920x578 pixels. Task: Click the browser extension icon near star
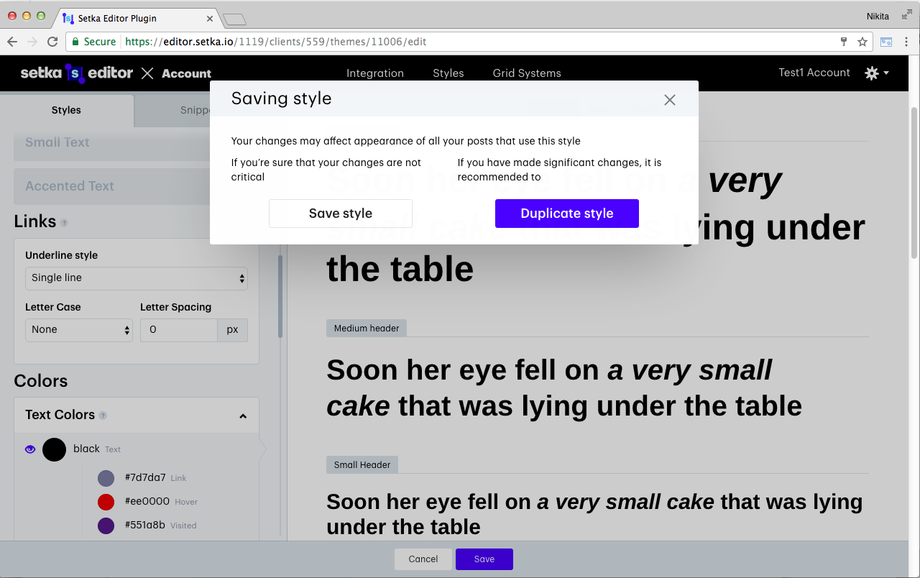[886, 42]
